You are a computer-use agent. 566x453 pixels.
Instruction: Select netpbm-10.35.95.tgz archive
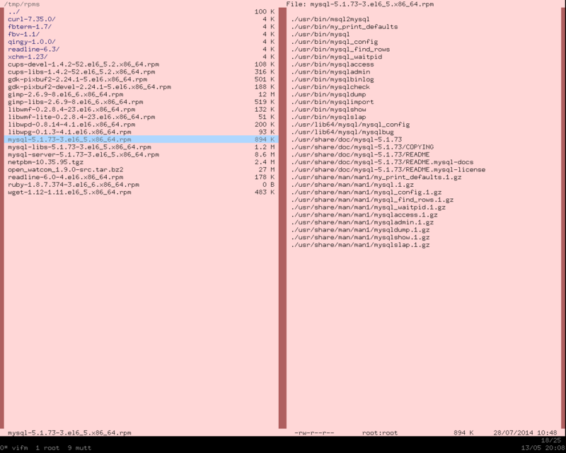[141, 162]
